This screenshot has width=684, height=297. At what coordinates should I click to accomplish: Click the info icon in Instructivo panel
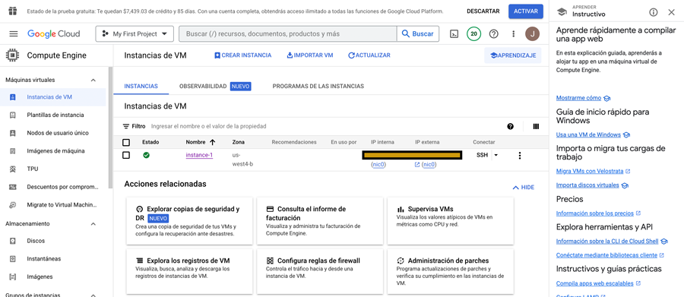653,12
